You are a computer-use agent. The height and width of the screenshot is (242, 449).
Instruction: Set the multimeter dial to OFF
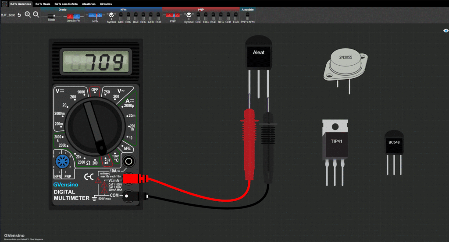coord(95,90)
